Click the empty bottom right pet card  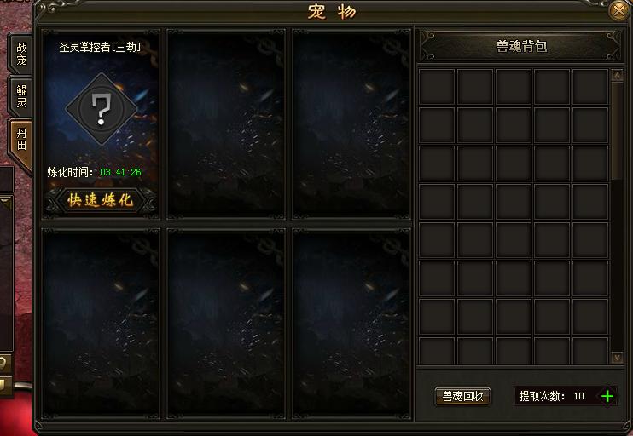[x=351, y=324]
